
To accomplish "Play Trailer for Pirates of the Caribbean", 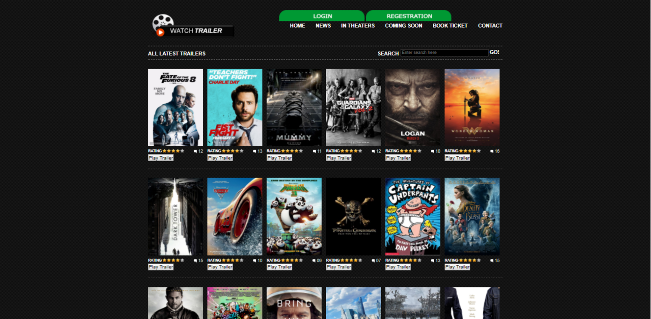I will (x=339, y=267).
